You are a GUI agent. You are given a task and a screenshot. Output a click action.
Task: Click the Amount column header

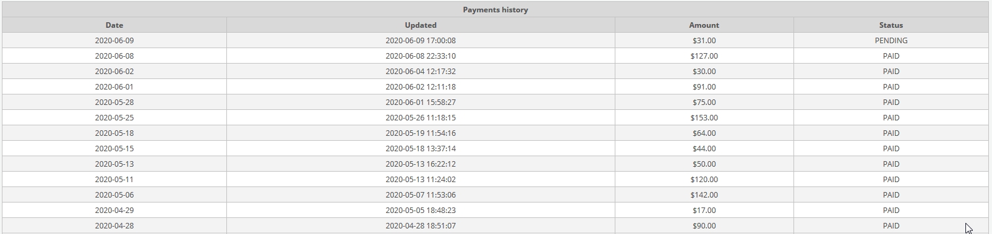(704, 25)
